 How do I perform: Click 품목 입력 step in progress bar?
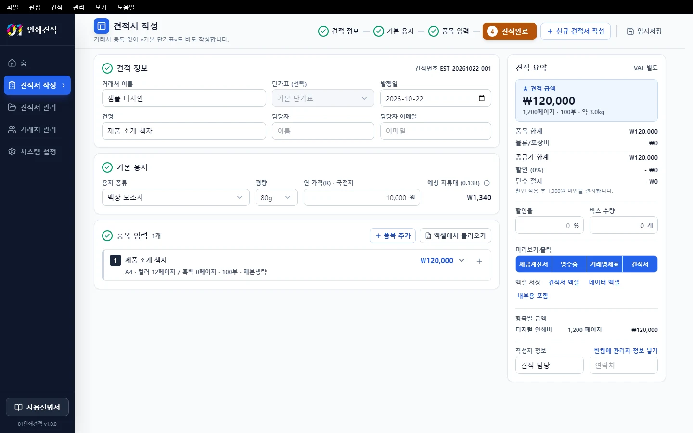[x=449, y=31]
